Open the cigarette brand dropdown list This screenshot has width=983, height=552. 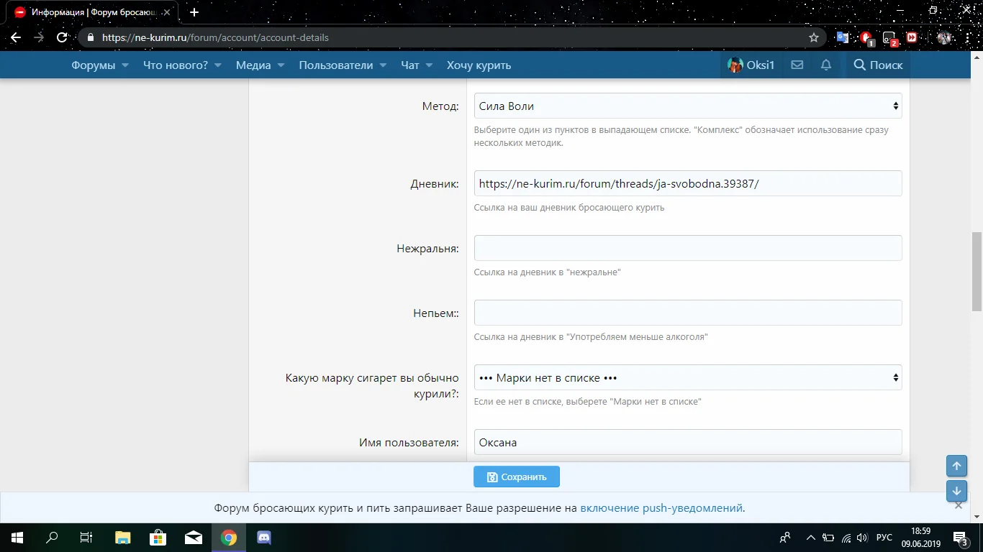click(687, 378)
